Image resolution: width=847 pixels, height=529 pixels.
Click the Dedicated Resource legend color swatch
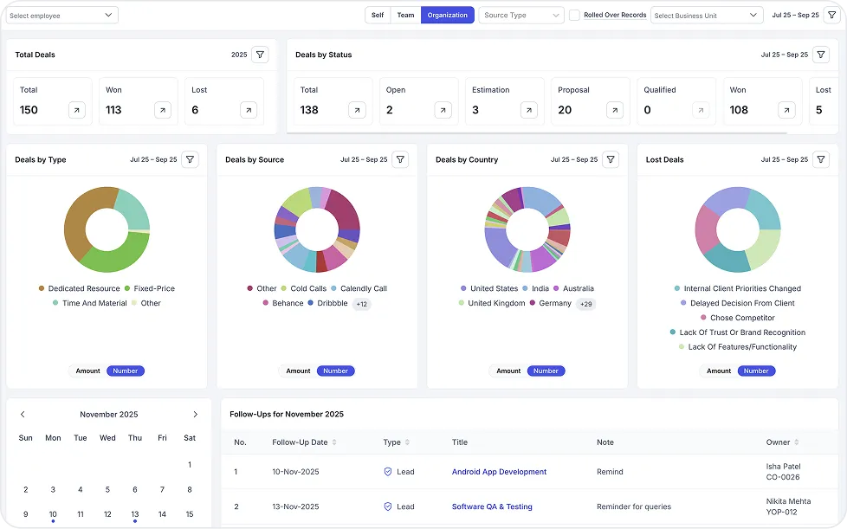40,288
